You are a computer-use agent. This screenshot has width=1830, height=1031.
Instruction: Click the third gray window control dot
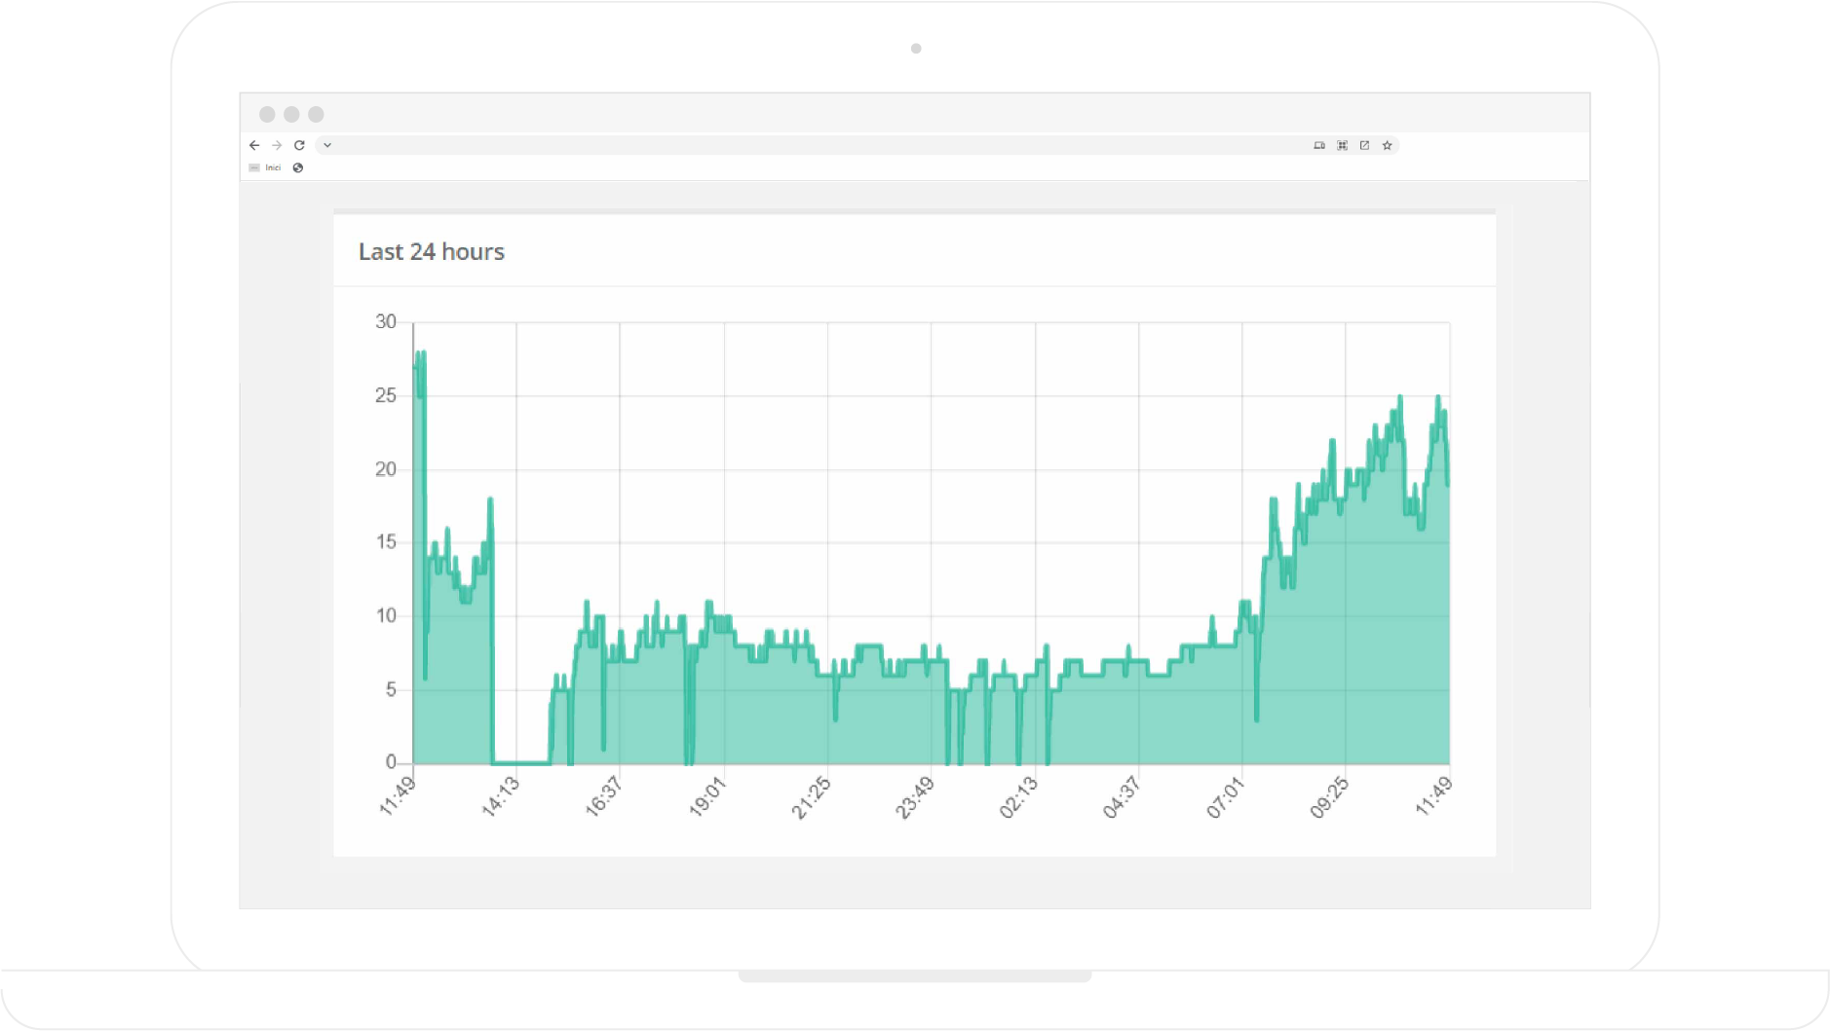(x=316, y=114)
